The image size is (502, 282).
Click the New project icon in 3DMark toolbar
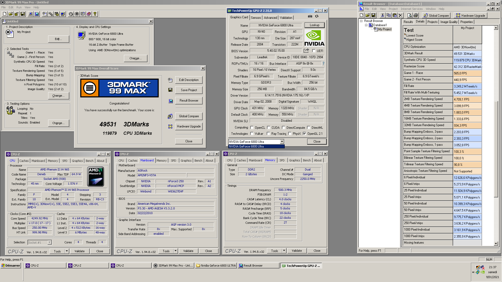click(4, 14)
